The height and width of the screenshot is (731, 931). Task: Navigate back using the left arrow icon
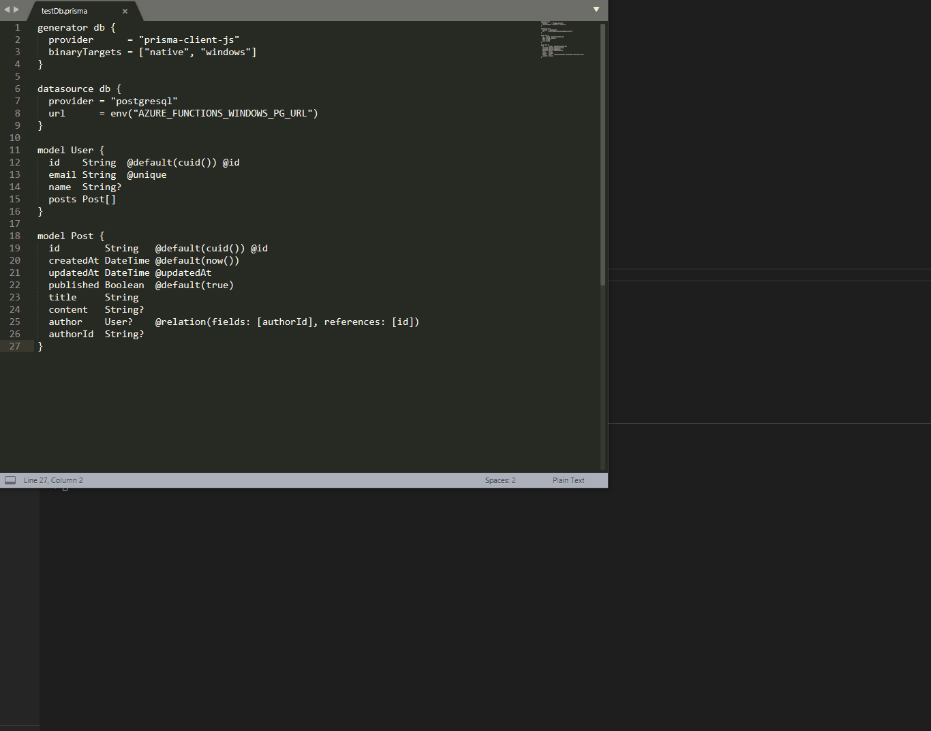pos(6,10)
